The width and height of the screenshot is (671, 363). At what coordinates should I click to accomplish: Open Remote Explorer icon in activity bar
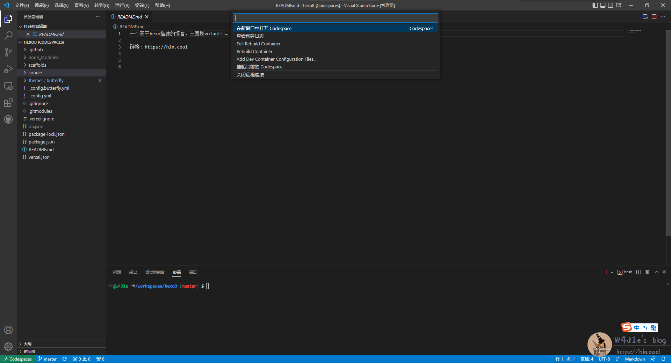[x=8, y=86]
